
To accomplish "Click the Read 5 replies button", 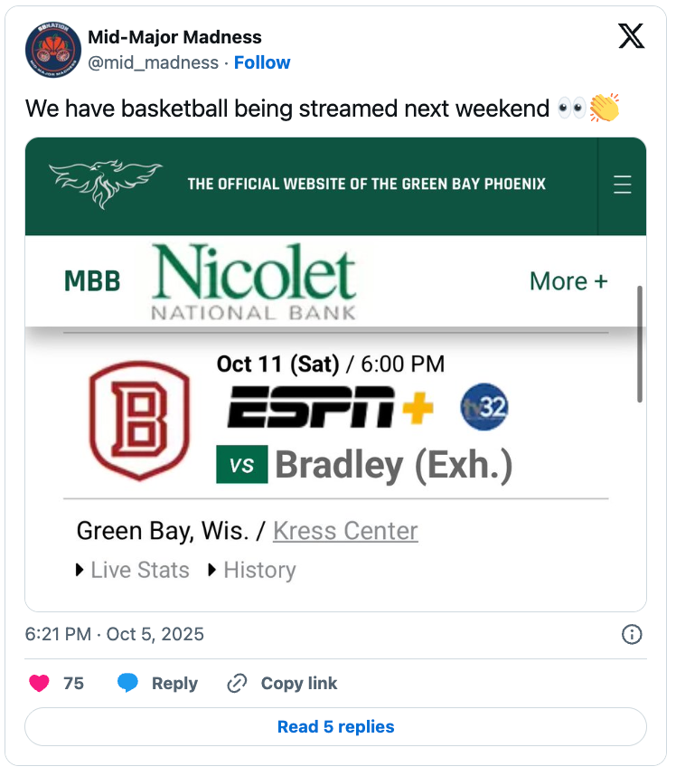I will pos(335,727).
